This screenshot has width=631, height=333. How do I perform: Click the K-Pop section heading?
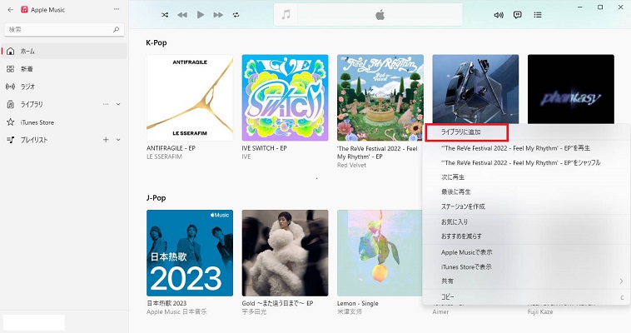[x=157, y=42]
